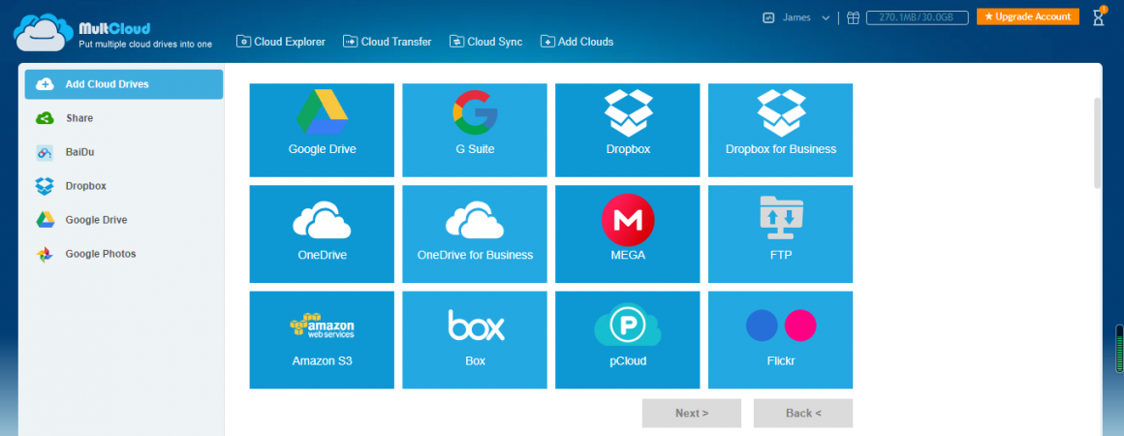The image size is (1124, 436).
Task: Select the FTP tile
Action: click(781, 234)
